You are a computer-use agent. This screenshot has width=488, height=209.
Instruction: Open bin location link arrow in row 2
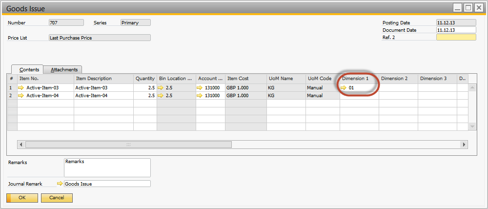coord(162,96)
